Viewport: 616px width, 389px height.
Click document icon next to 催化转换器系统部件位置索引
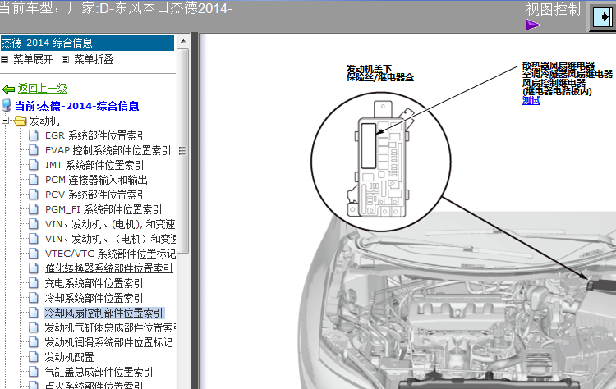(x=34, y=268)
